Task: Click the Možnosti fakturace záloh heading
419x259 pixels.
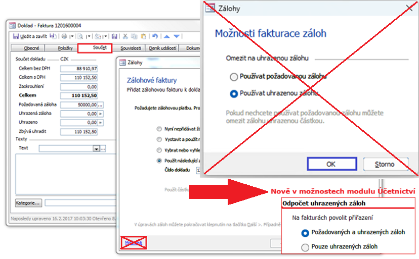Action: [270, 34]
